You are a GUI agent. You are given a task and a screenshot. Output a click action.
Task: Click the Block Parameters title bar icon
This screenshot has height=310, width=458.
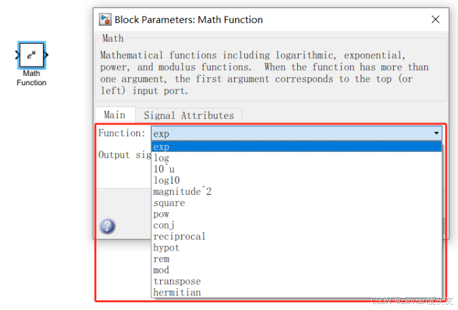105,19
